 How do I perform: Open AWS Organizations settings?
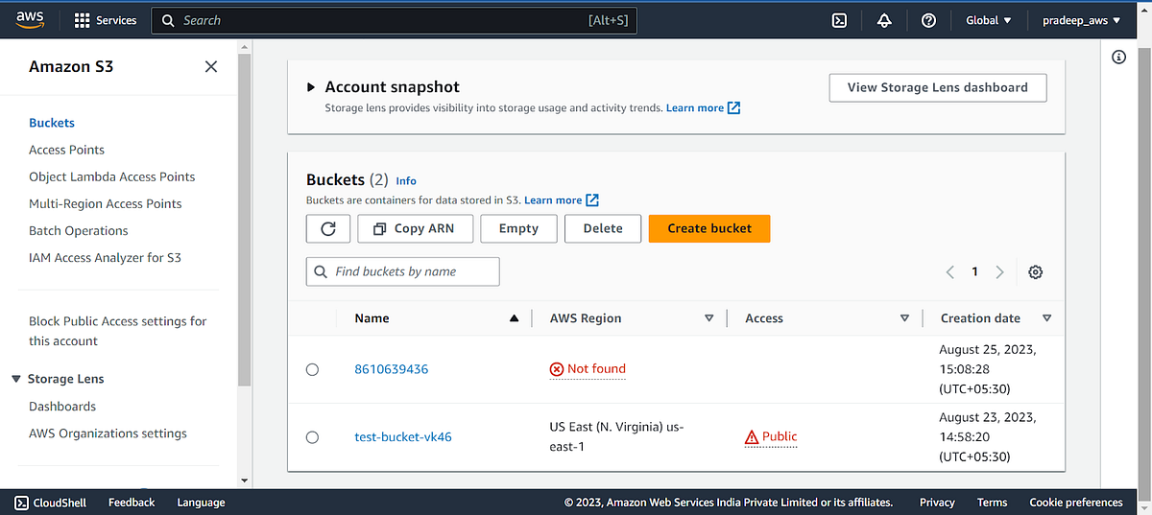[x=108, y=433]
